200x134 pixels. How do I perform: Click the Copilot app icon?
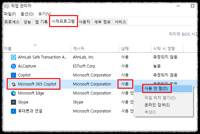pyautogui.click(x=13, y=75)
